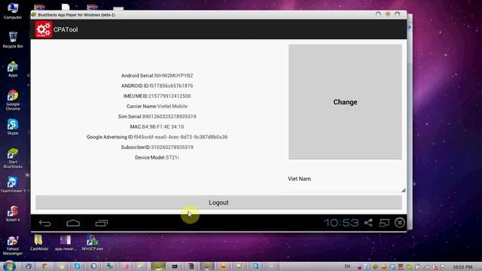Select the Skype desktop shortcut
The width and height of the screenshot is (482, 271).
[x=13, y=127]
